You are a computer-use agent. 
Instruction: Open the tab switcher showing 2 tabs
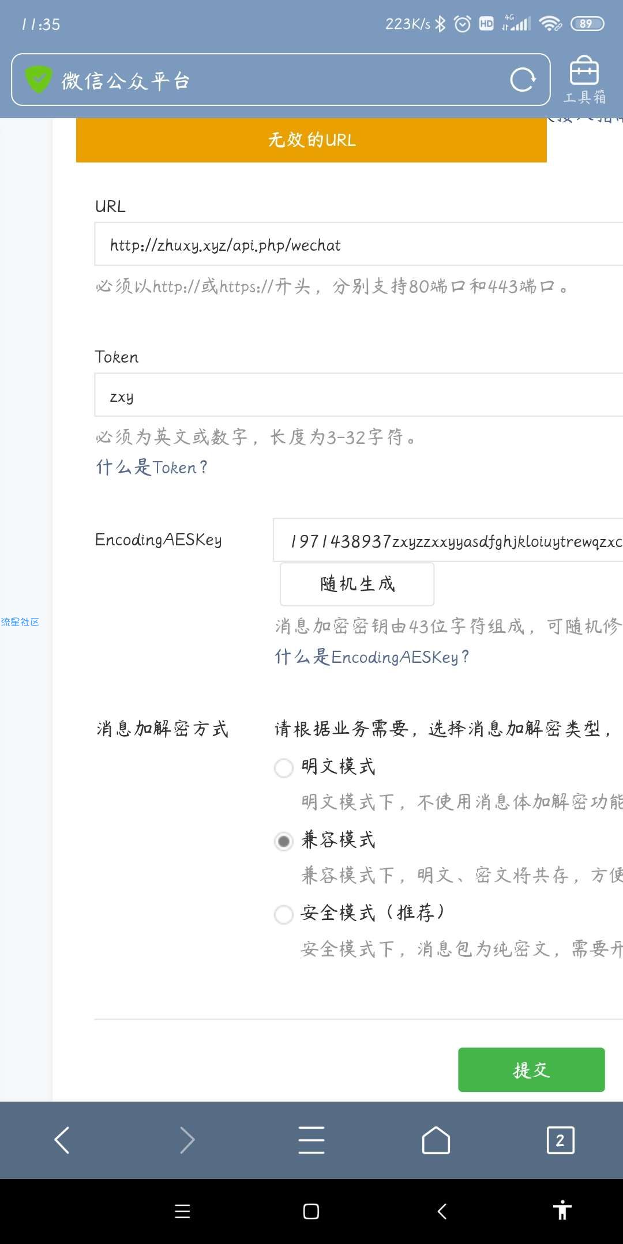(x=560, y=1140)
